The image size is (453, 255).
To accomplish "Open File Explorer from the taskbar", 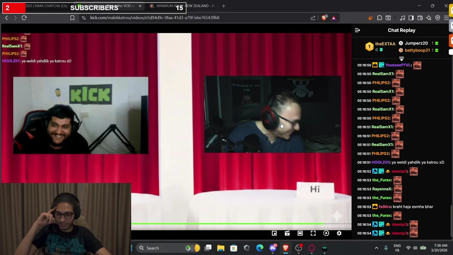I will click(x=221, y=248).
